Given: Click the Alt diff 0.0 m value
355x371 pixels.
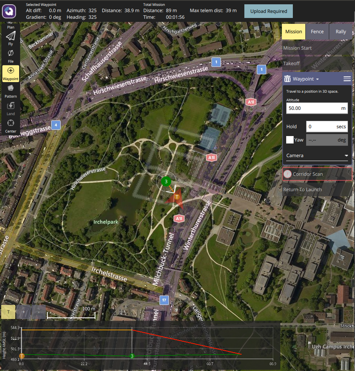Looking at the screenshot, I should (x=55, y=11).
